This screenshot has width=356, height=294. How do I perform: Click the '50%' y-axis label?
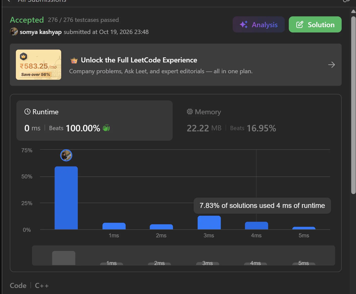tap(27, 176)
